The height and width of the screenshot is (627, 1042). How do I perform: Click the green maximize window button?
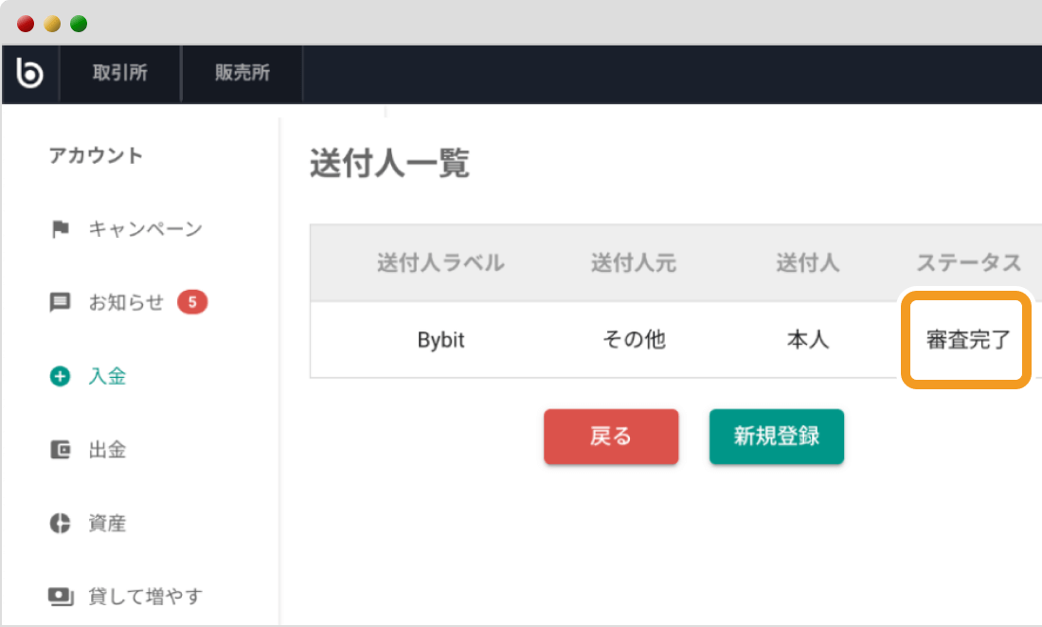pos(79,24)
